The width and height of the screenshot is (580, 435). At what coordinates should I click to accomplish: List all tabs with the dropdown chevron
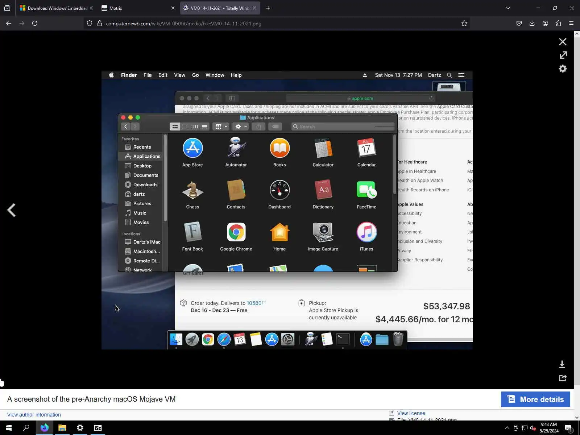508,8
